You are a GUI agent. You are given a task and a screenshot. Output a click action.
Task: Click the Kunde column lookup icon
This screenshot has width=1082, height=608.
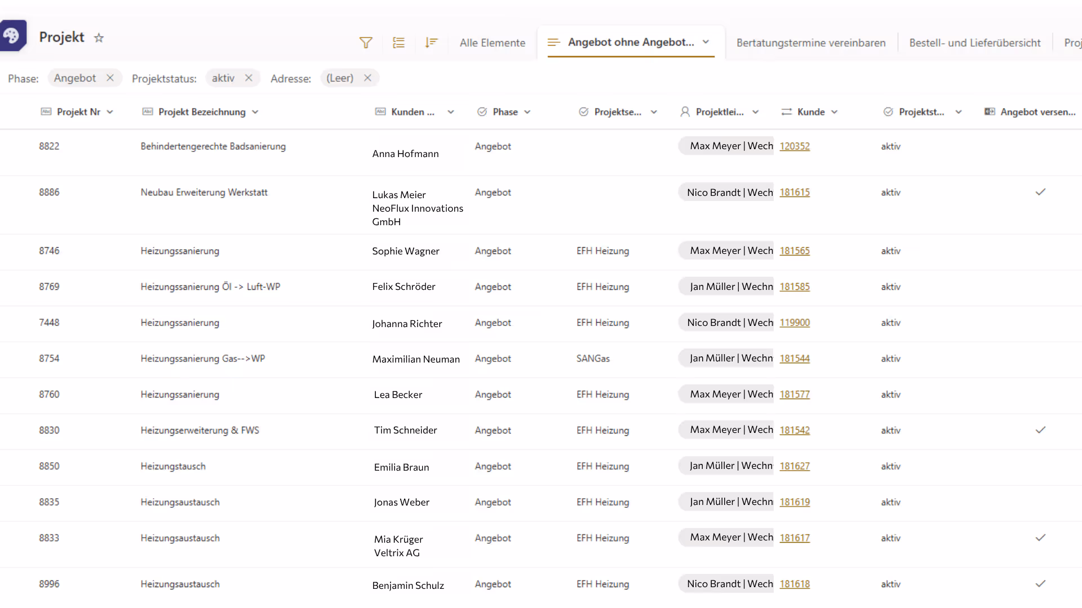point(787,112)
